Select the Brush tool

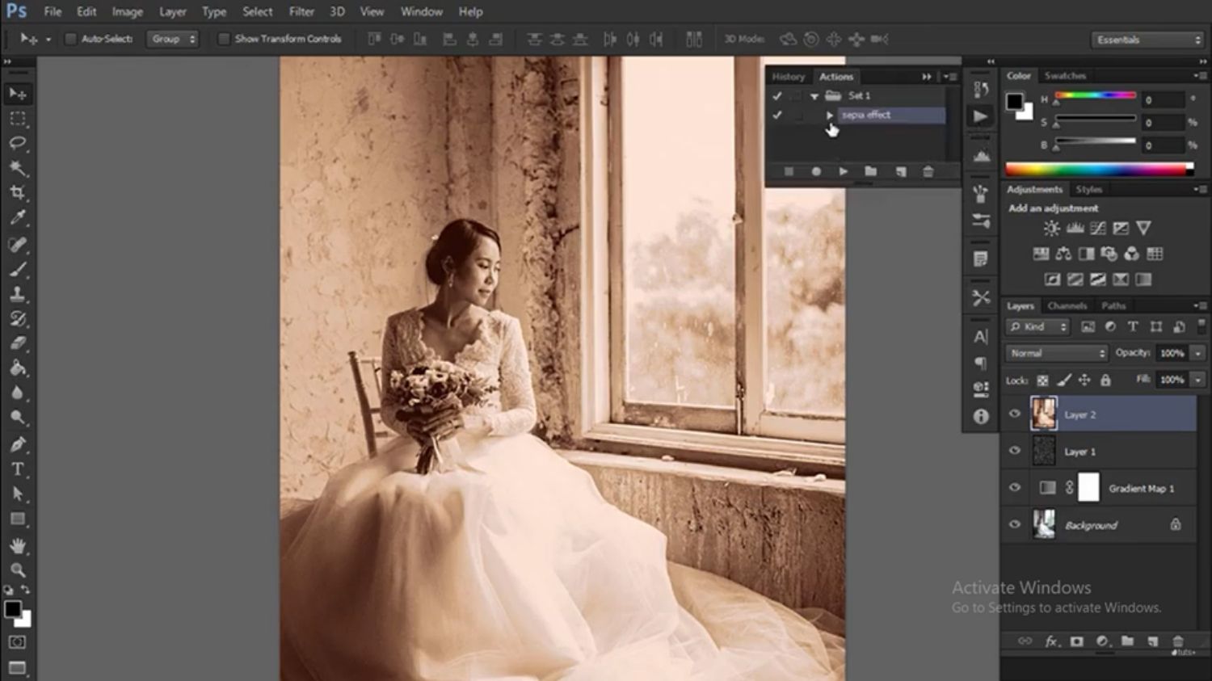(x=18, y=269)
